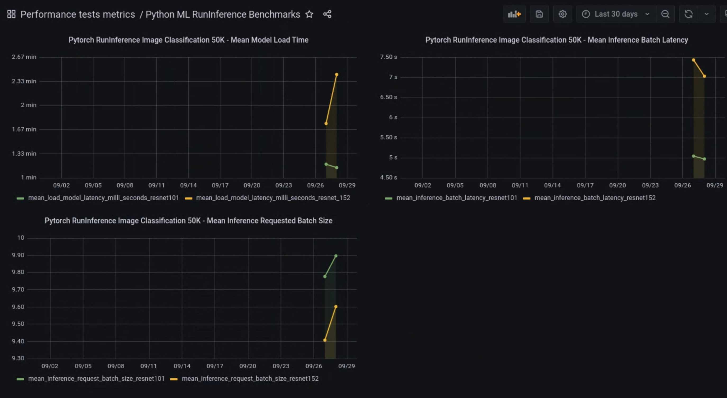
Task: Open Mean Inference Requested Batch Size menu
Action: point(188,221)
